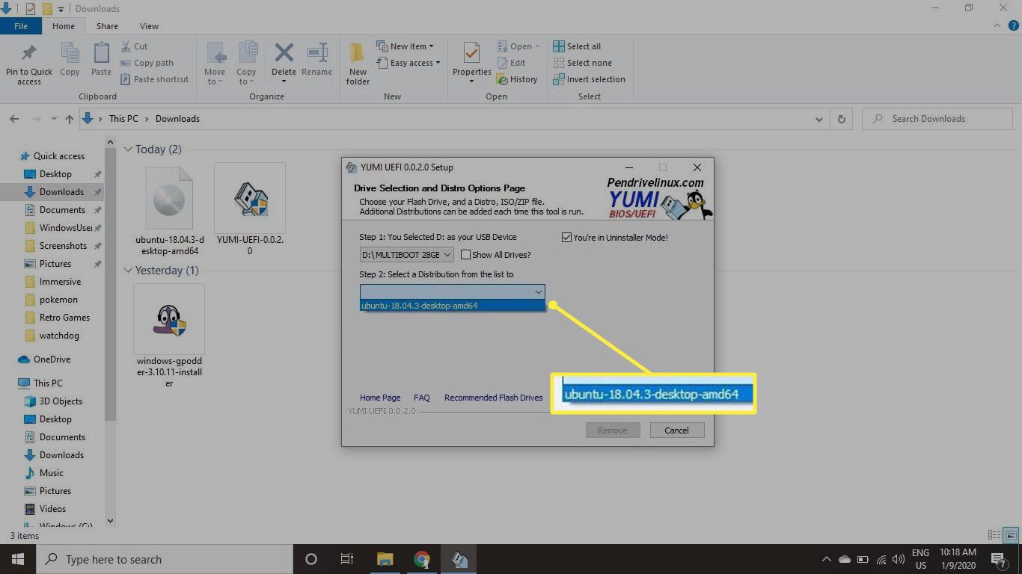The image size is (1022, 574).
Task: Uncheck the You're in Uninstaller Mode checkbox
Action: [566, 238]
